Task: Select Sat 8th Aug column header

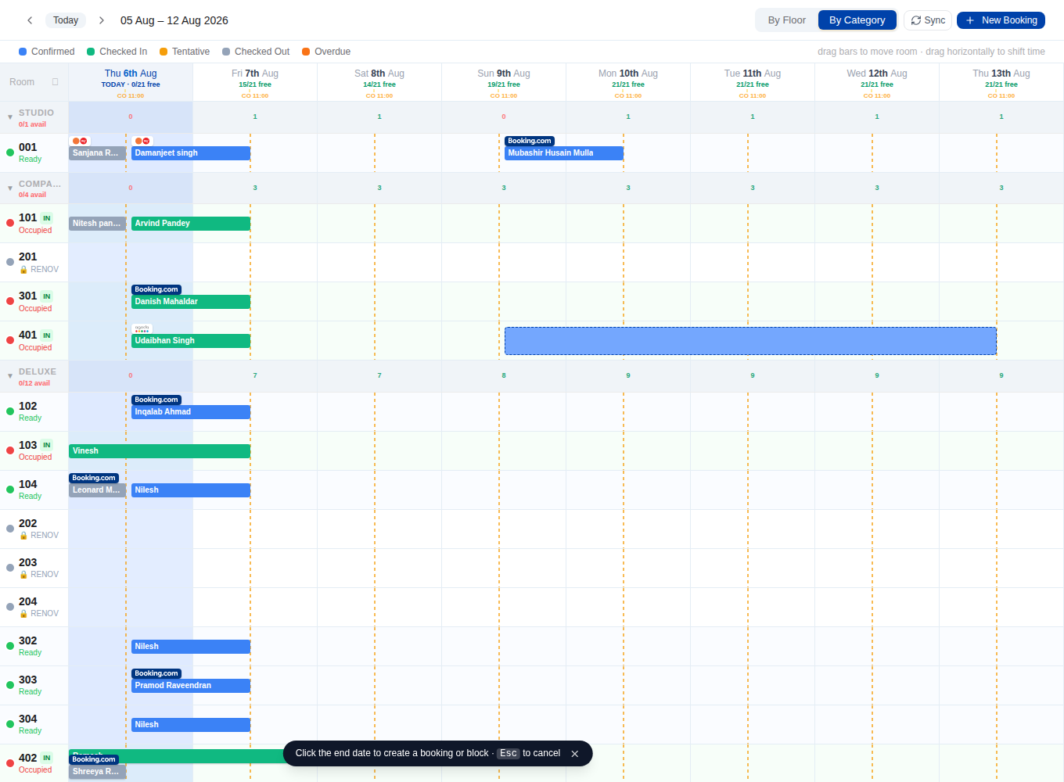Action: (379, 82)
